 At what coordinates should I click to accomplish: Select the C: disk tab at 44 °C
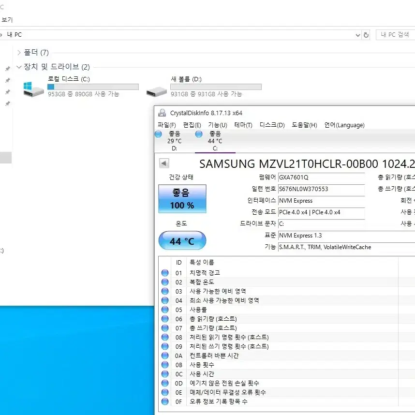point(215,141)
